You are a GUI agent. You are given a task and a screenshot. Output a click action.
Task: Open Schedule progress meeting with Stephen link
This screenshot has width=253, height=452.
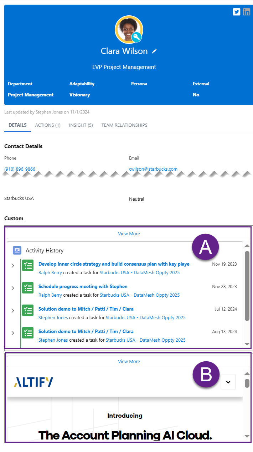point(83,287)
